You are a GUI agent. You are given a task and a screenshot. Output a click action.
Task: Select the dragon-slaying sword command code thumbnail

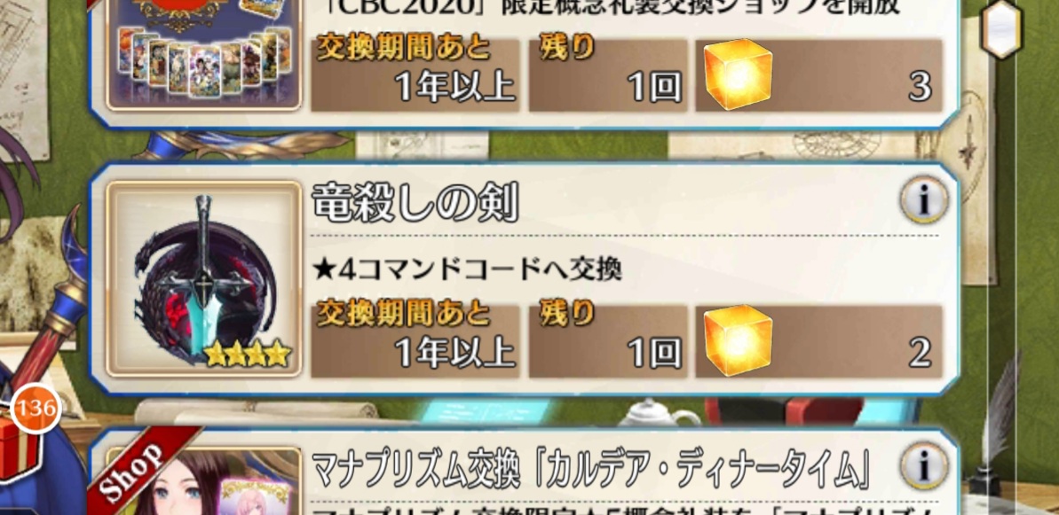click(204, 278)
